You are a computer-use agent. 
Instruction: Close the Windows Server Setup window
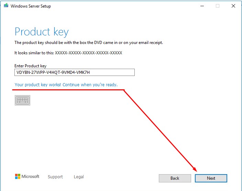(x=234, y=6)
